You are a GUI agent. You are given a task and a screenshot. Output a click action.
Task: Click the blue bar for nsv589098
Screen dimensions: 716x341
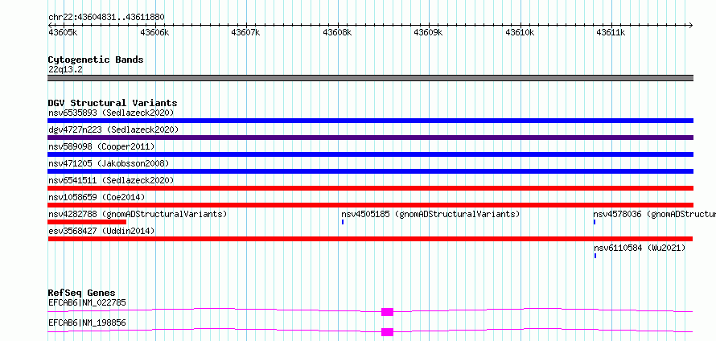coord(370,154)
